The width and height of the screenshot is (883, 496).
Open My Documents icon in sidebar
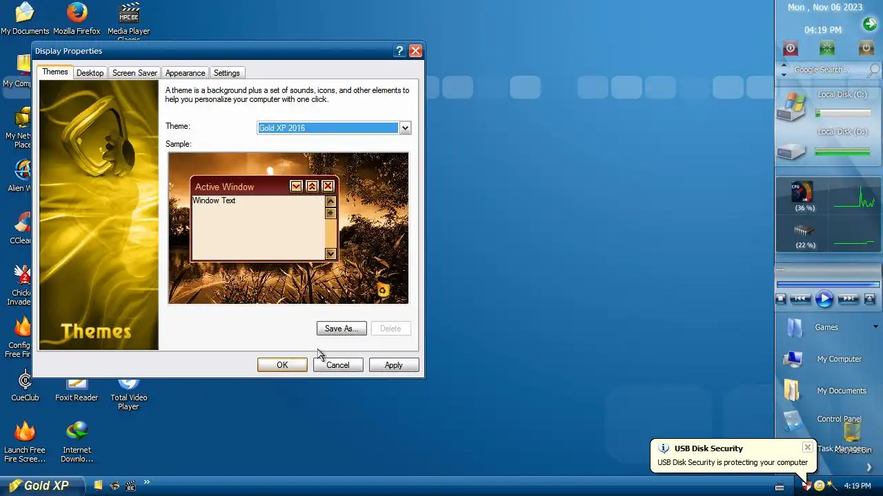(x=792, y=390)
